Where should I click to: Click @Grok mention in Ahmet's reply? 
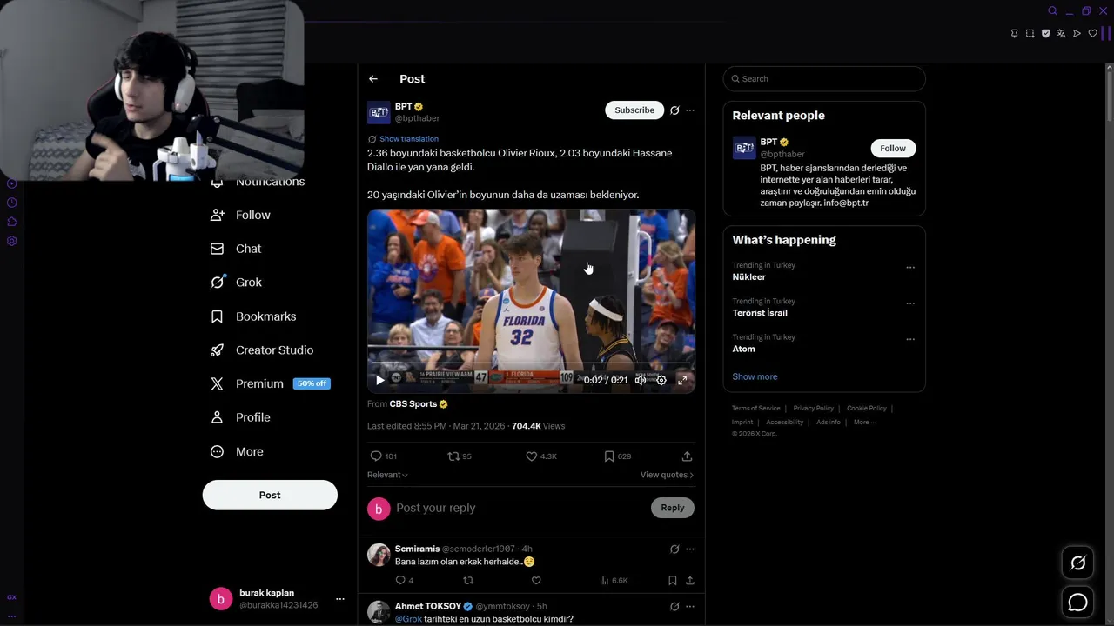(x=408, y=619)
